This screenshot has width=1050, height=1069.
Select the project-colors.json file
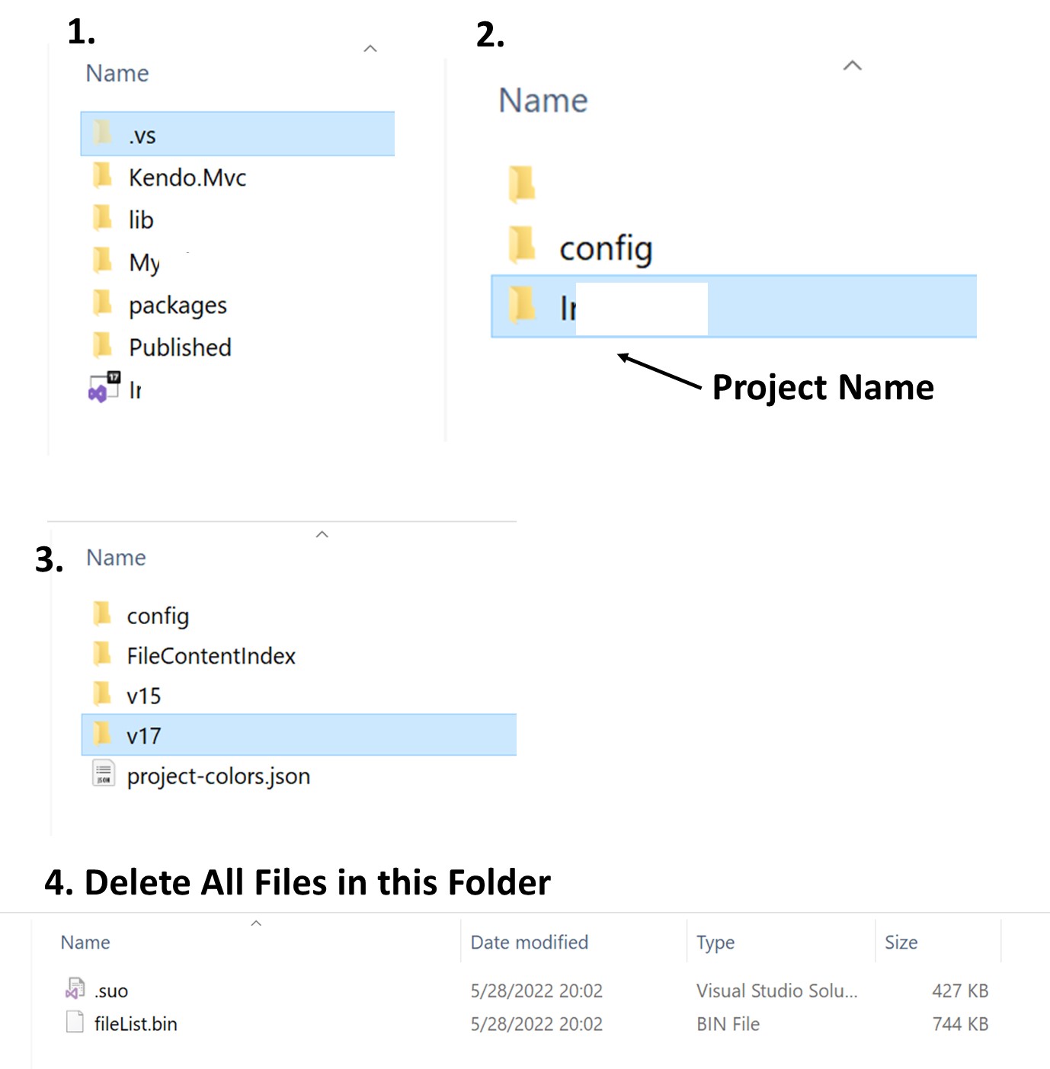[x=217, y=776]
